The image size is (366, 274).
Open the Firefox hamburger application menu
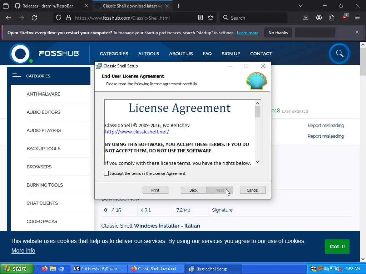357,18
